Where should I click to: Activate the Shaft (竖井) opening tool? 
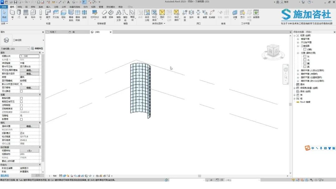point(191,14)
